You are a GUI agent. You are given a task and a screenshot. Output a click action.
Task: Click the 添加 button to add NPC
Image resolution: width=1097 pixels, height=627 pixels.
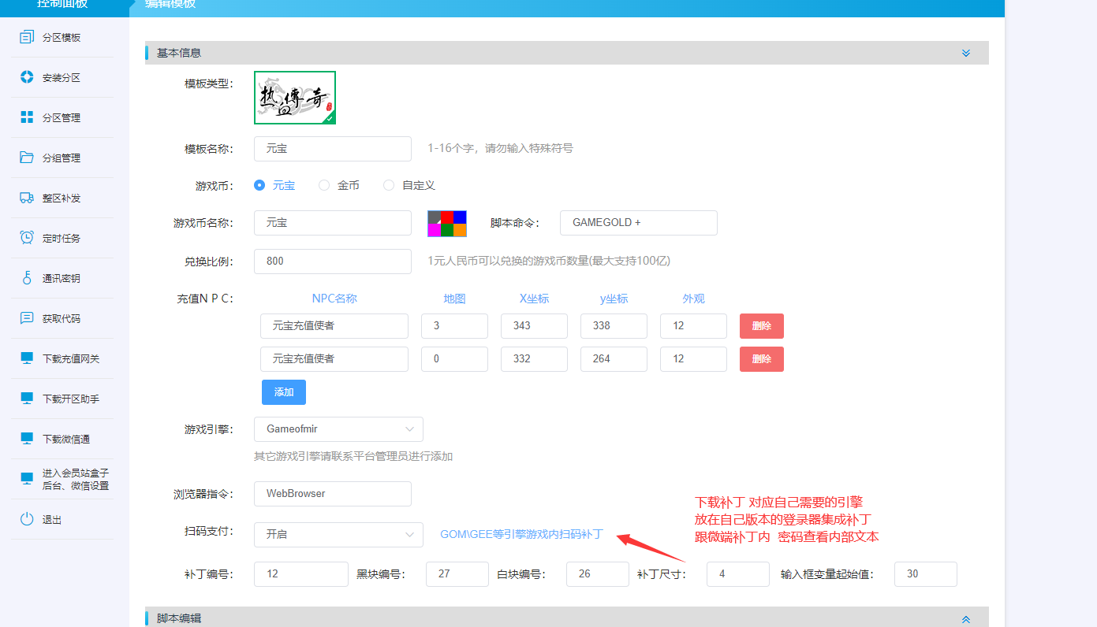283,391
